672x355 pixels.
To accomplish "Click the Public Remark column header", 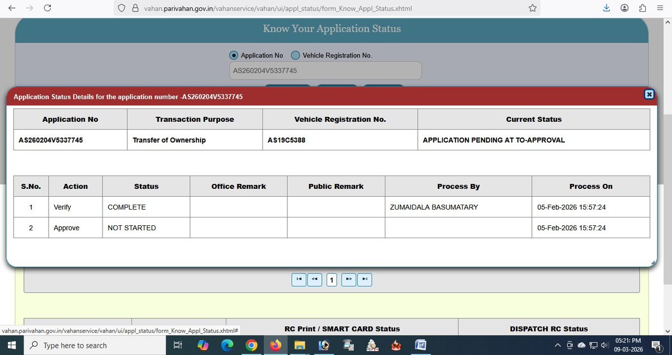I will (x=336, y=187).
